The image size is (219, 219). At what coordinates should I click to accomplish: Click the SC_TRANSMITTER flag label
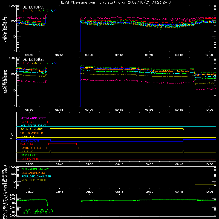pos(32,133)
